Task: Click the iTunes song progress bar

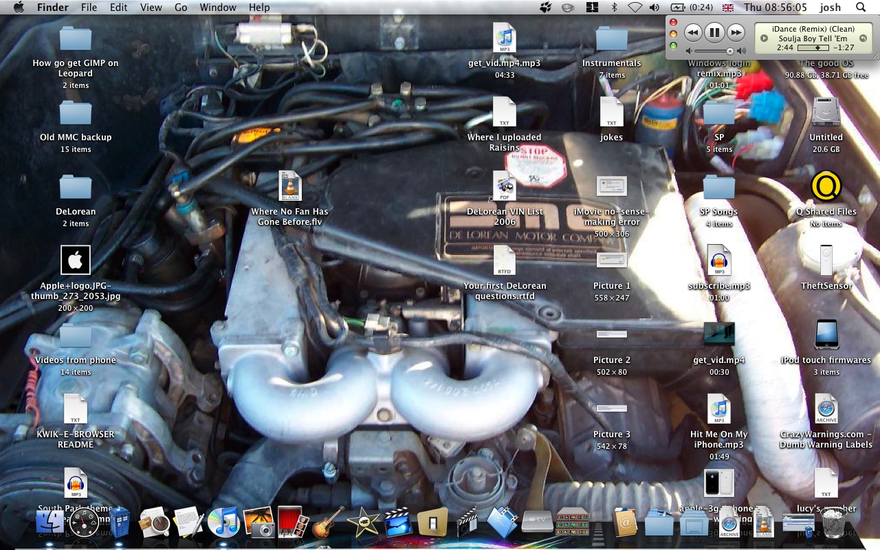Action: 813,48
